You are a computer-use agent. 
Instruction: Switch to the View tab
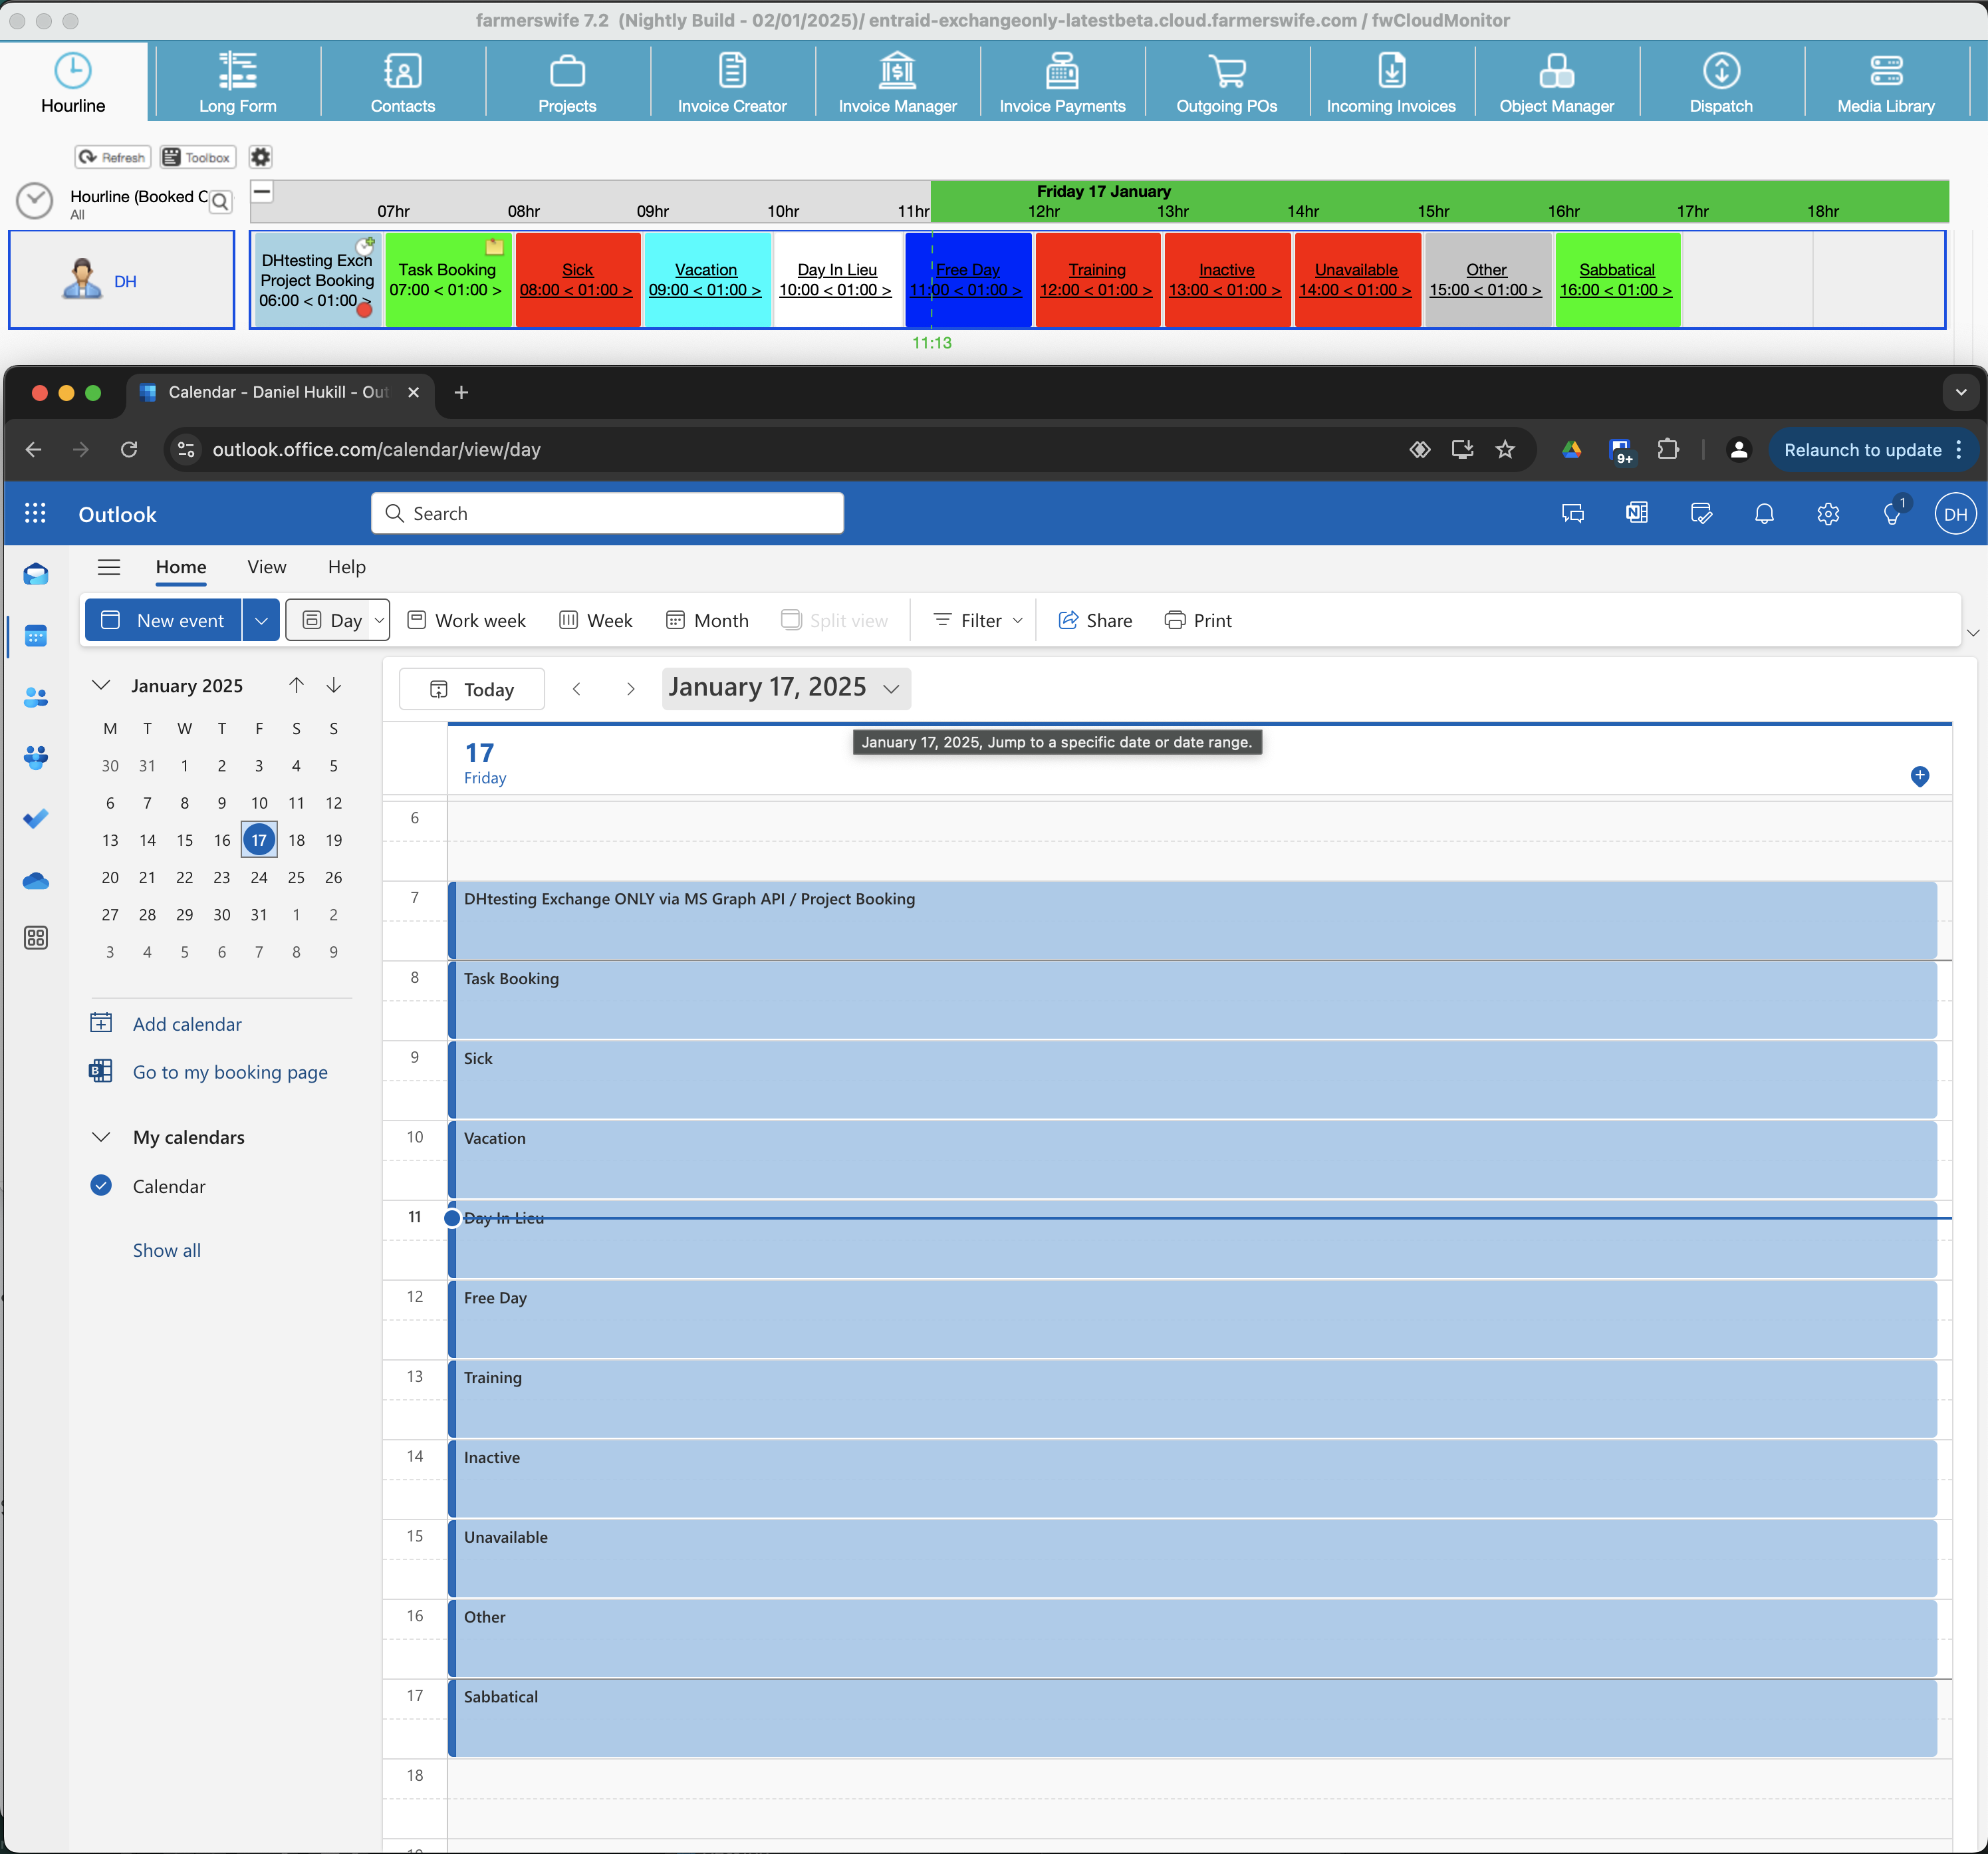(267, 567)
